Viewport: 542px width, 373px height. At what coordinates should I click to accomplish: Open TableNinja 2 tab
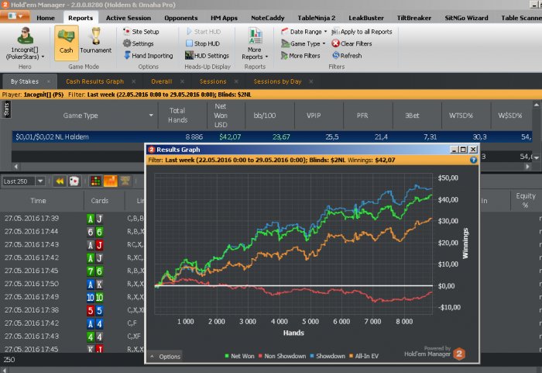[x=316, y=18]
